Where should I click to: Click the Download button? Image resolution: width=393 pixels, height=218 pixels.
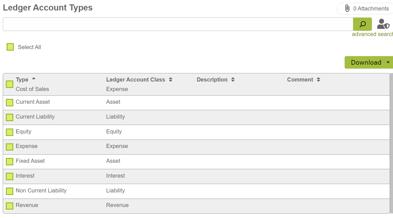[x=366, y=62]
